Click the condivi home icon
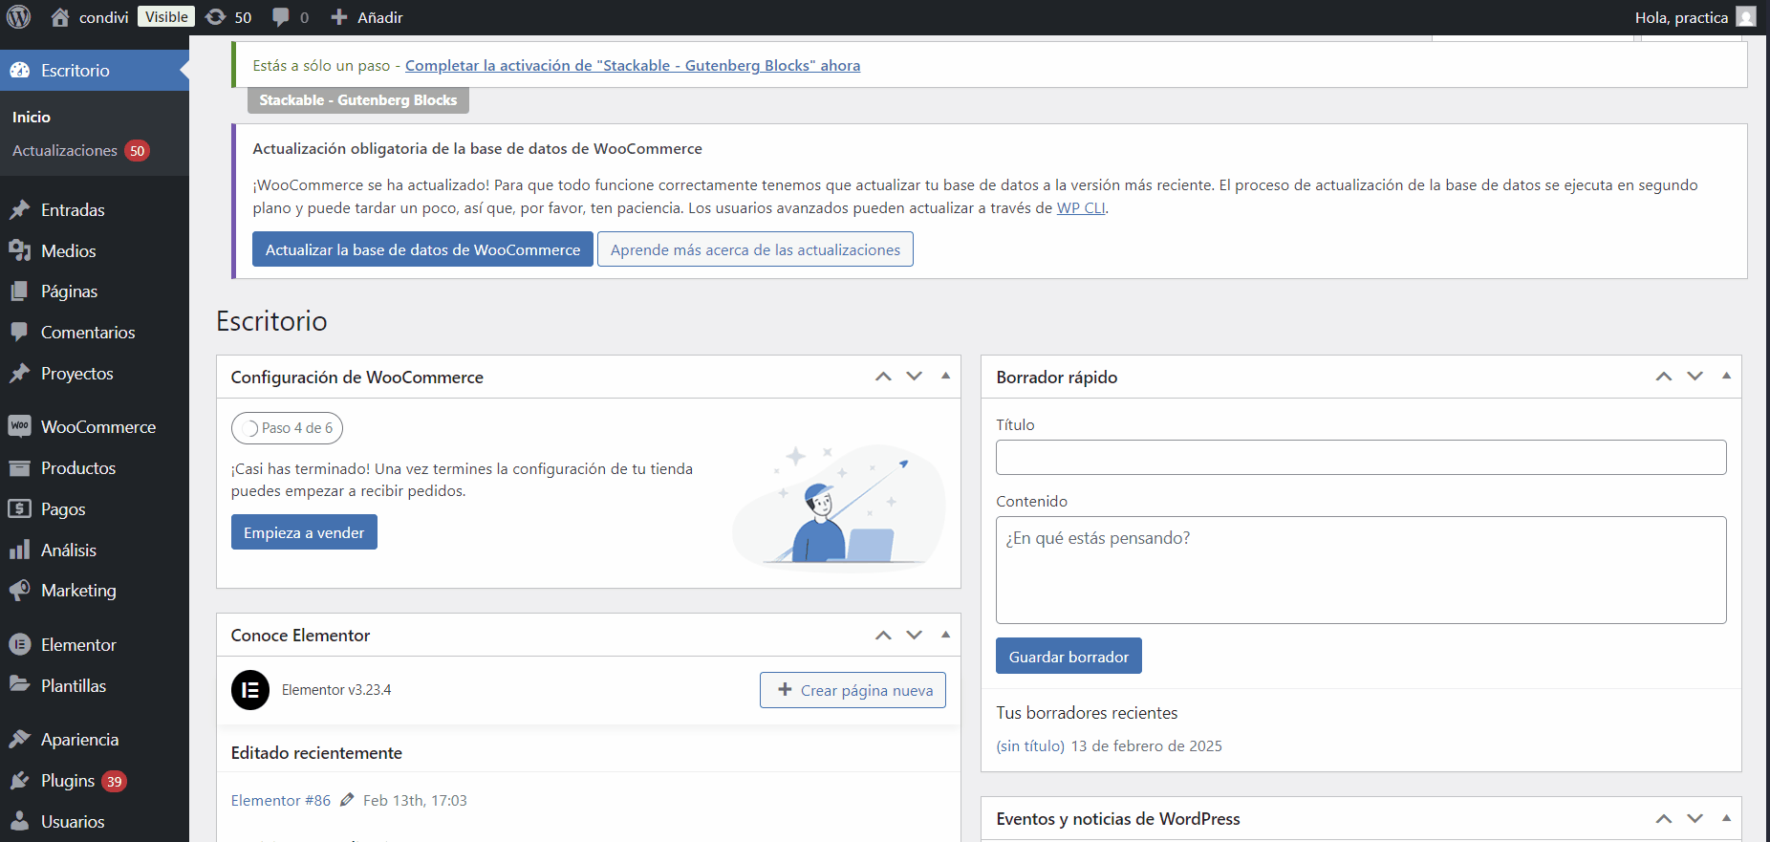Image resolution: width=1770 pixels, height=842 pixels. point(60,17)
